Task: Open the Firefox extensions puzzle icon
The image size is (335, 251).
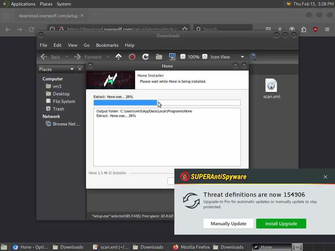Action: click(x=304, y=29)
